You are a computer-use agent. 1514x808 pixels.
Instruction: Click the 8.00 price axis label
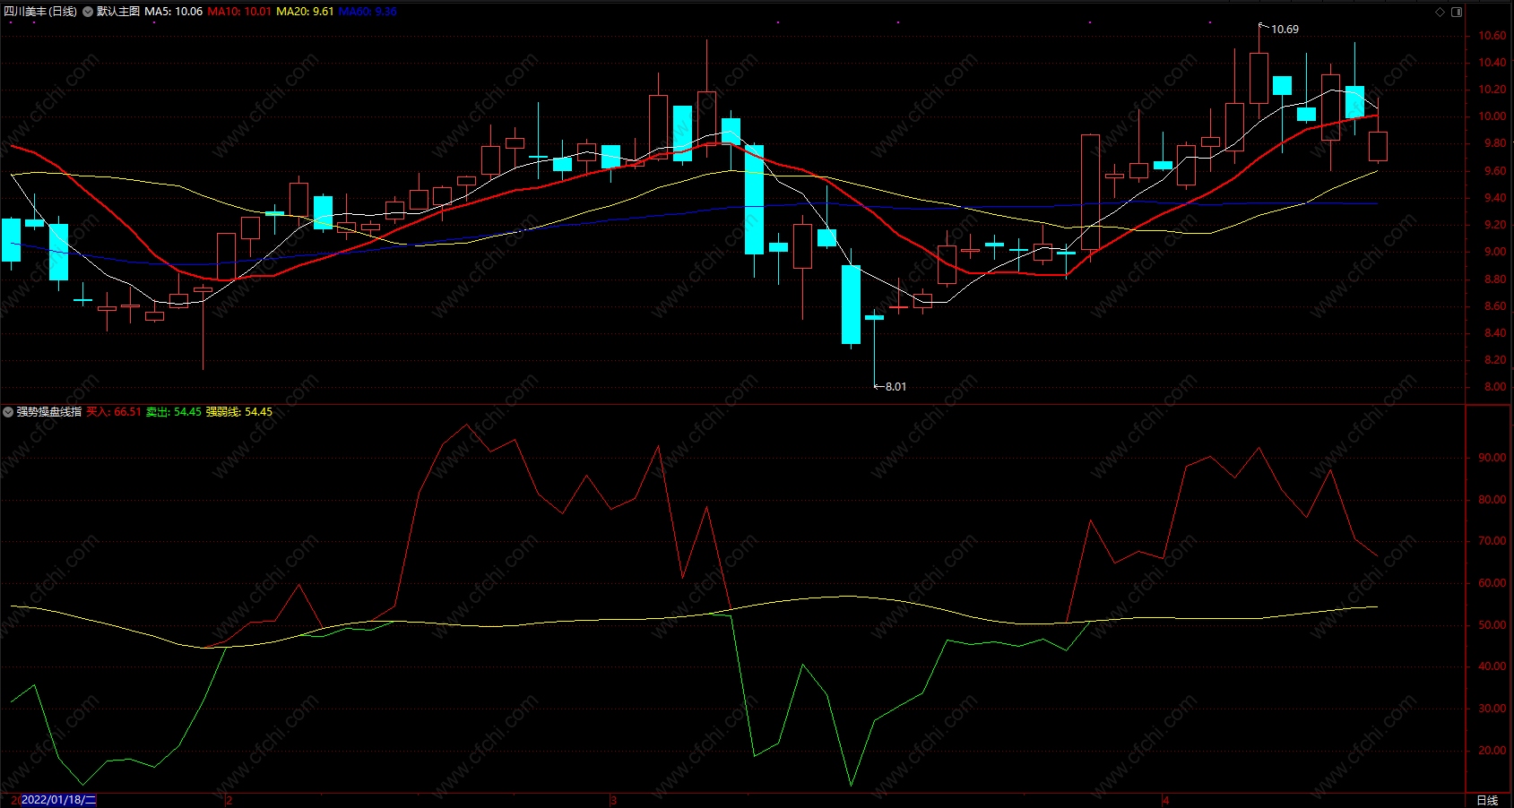1495,388
